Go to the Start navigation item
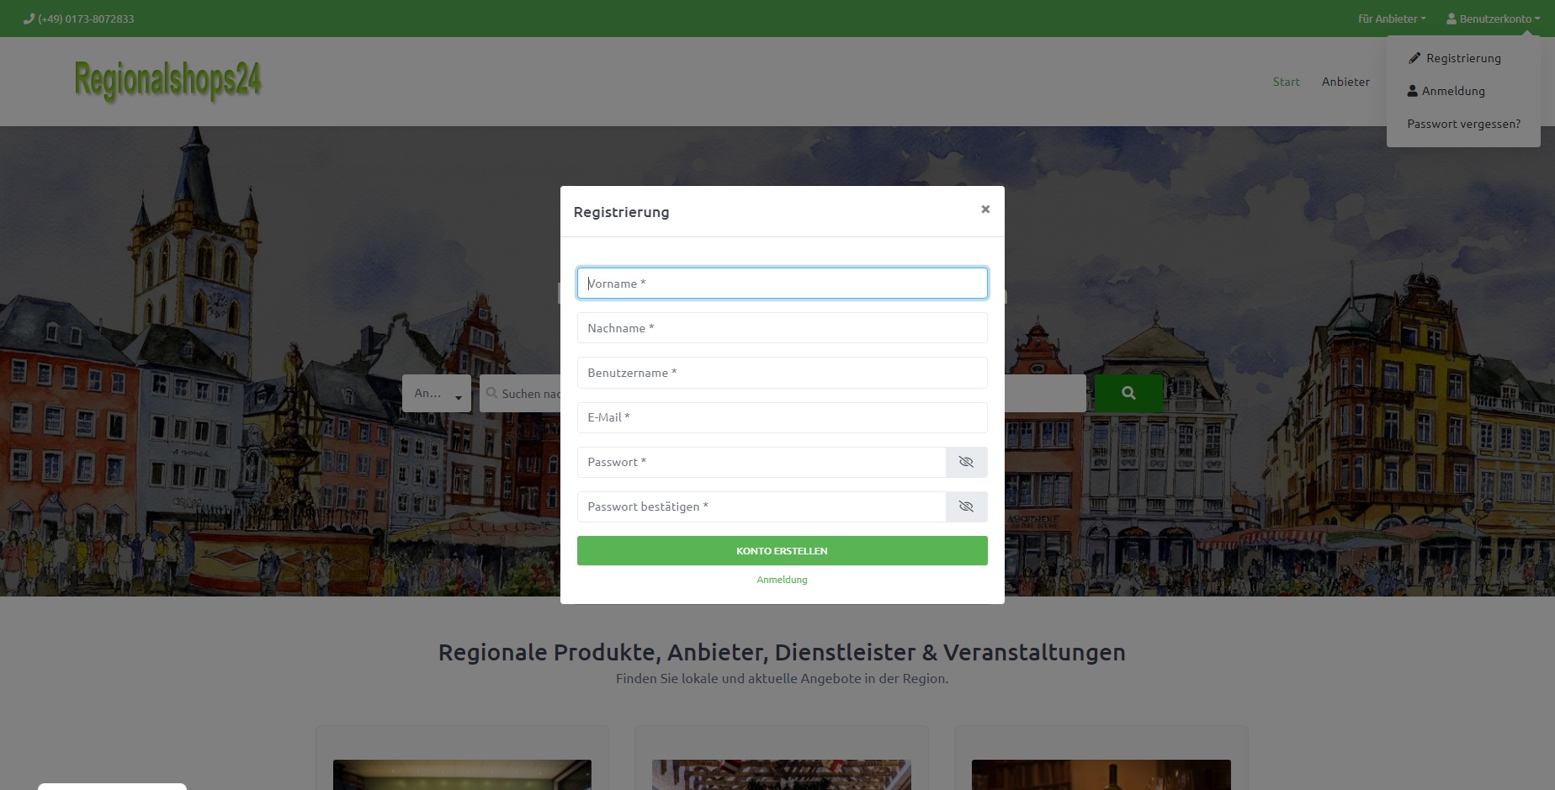The image size is (1555, 790). [1286, 82]
